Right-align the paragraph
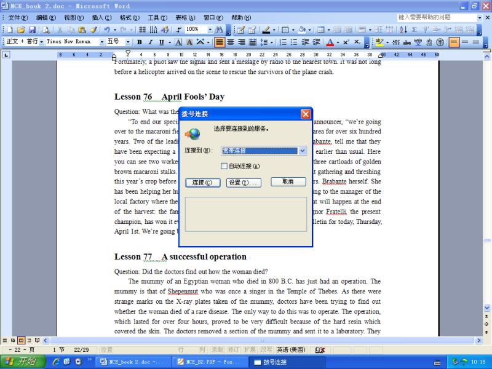 coord(242,42)
